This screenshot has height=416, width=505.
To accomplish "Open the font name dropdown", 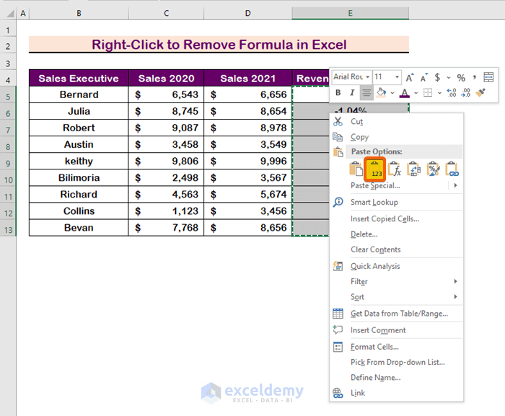I will coord(367,77).
